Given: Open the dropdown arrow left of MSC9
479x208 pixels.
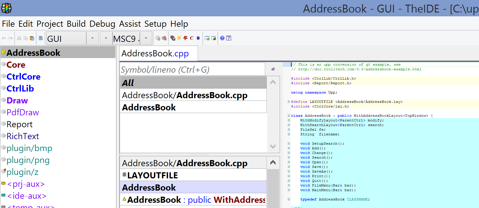Looking at the screenshot, I should 106,38.
